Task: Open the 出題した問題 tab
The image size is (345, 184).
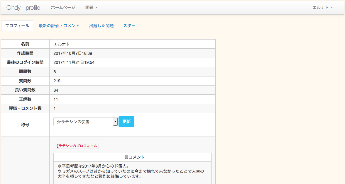Action: click(102, 26)
